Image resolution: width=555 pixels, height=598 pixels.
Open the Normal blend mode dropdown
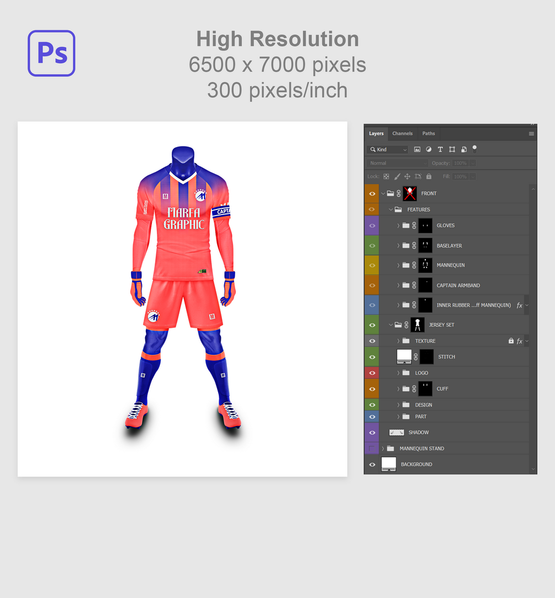click(398, 163)
